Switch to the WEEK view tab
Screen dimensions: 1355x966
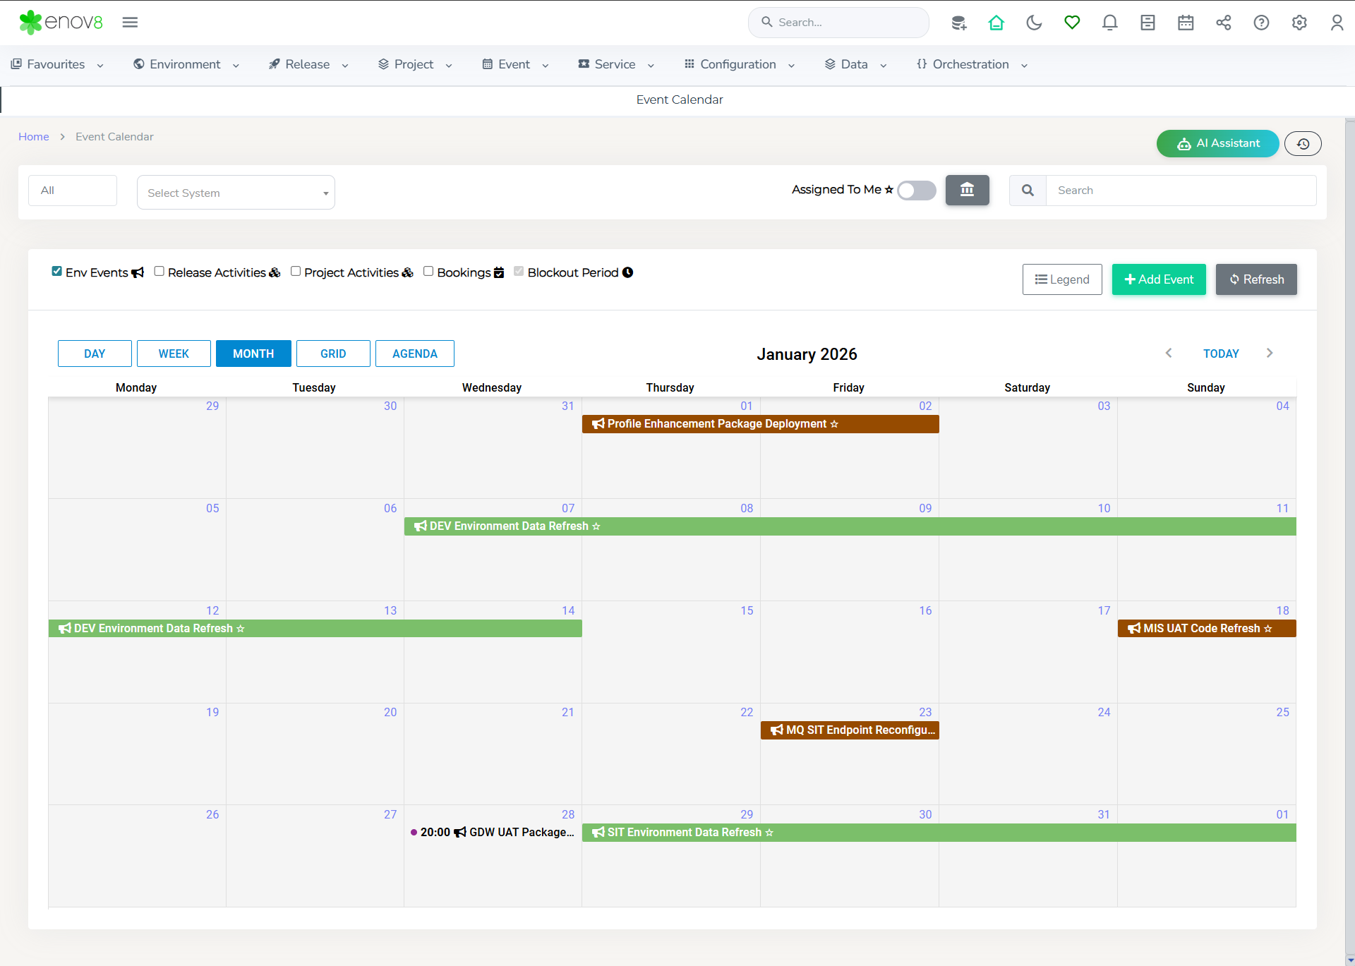(174, 354)
